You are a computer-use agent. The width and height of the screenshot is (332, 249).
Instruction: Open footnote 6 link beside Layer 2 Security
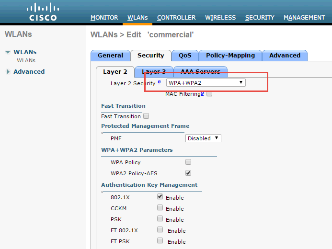coord(159,82)
